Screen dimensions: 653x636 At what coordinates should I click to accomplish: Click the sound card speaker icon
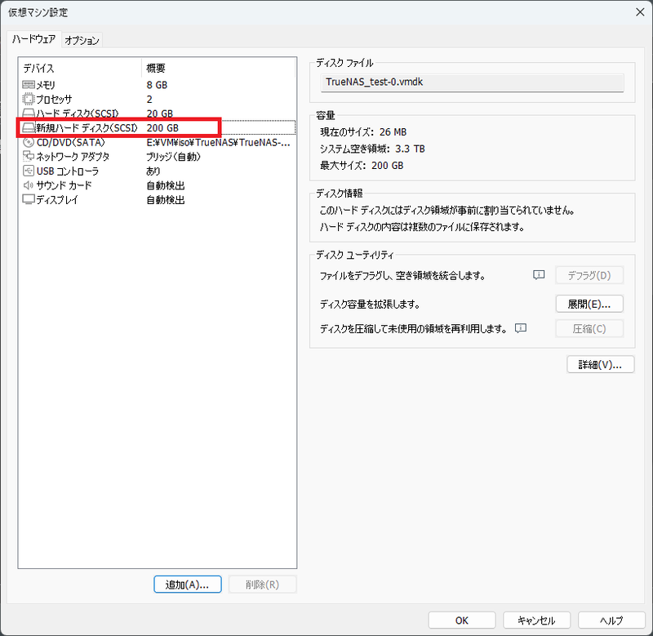point(29,185)
